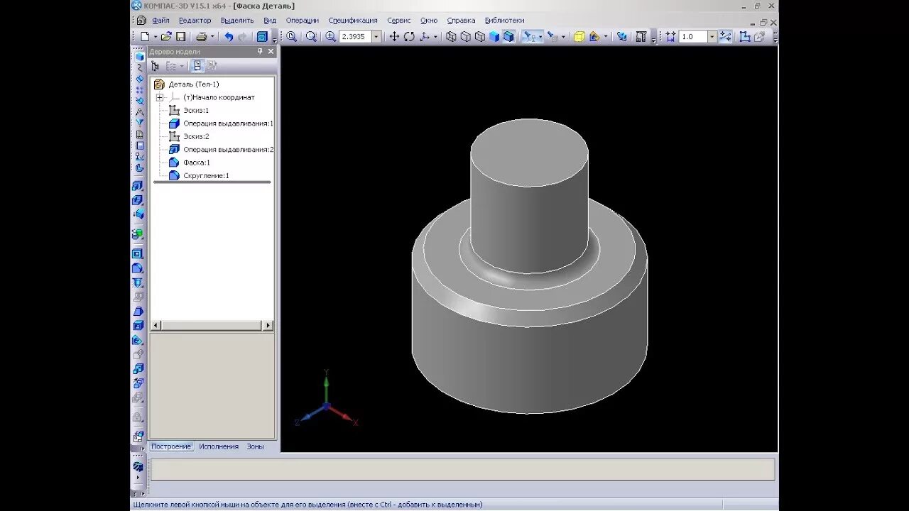The image size is (909, 511).
Task: Click the zoom scale input field
Action: point(355,36)
